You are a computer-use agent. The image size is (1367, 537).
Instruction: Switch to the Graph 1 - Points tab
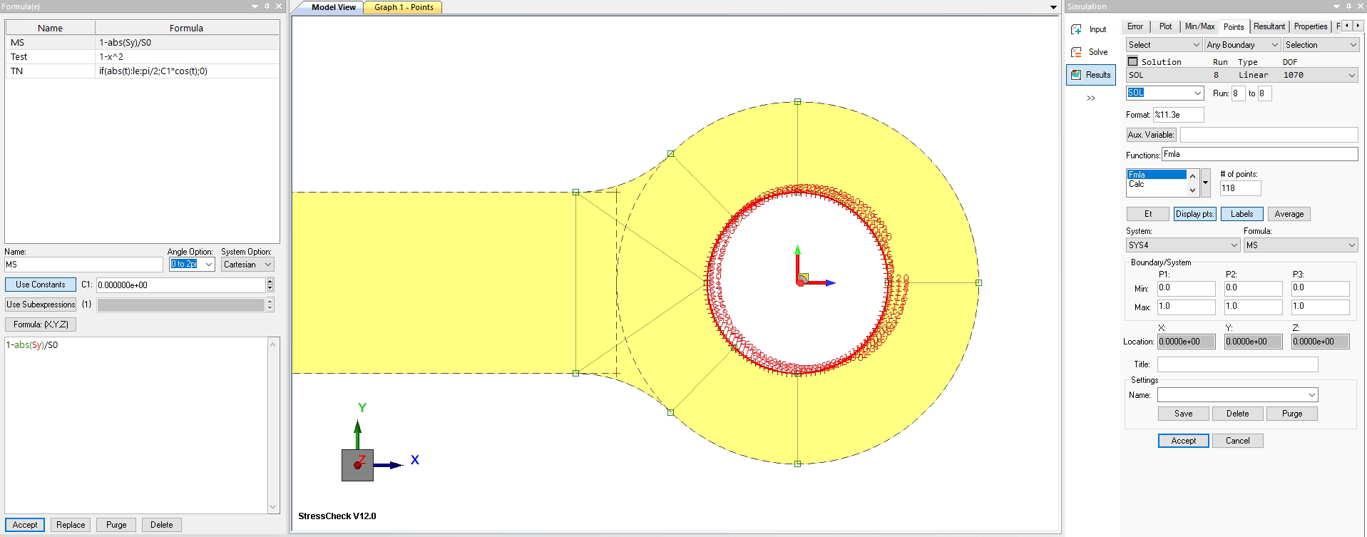click(404, 7)
